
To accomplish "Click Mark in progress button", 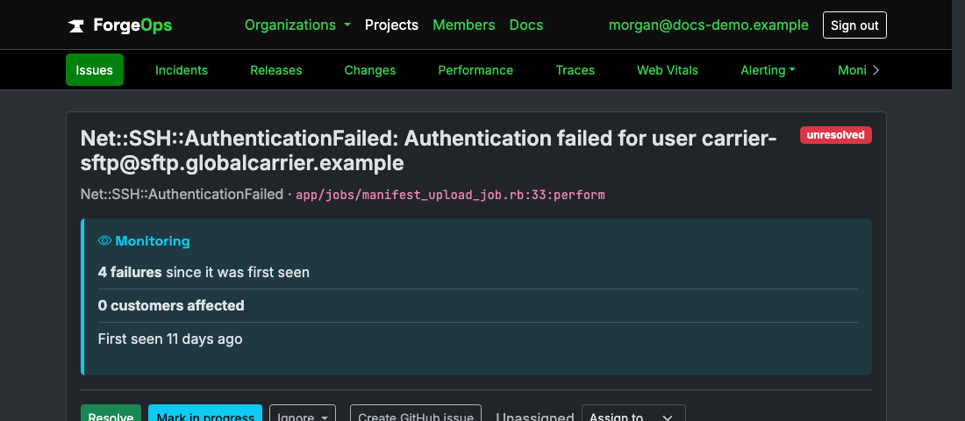I will (x=205, y=413).
